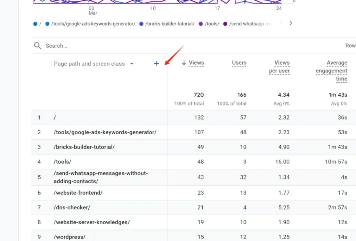The height and width of the screenshot is (241, 356).
Task: Click the /website-server-knowledges/ page path
Action: tap(92, 222)
